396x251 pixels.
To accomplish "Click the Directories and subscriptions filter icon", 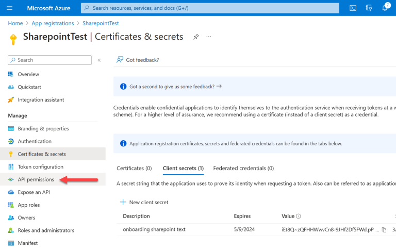I will (x=369, y=8).
